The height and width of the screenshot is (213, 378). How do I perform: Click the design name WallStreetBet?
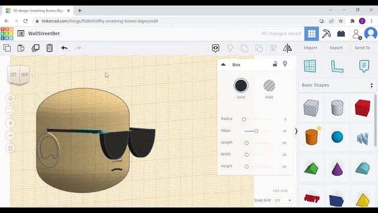pyautogui.click(x=44, y=34)
